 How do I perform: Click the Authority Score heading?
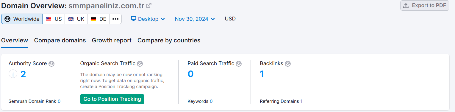click(x=28, y=63)
